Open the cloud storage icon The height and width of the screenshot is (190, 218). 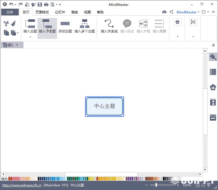click(164, 12)
